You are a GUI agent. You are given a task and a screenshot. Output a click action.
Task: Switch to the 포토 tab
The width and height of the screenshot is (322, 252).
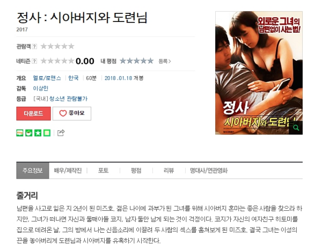(103, 171)
